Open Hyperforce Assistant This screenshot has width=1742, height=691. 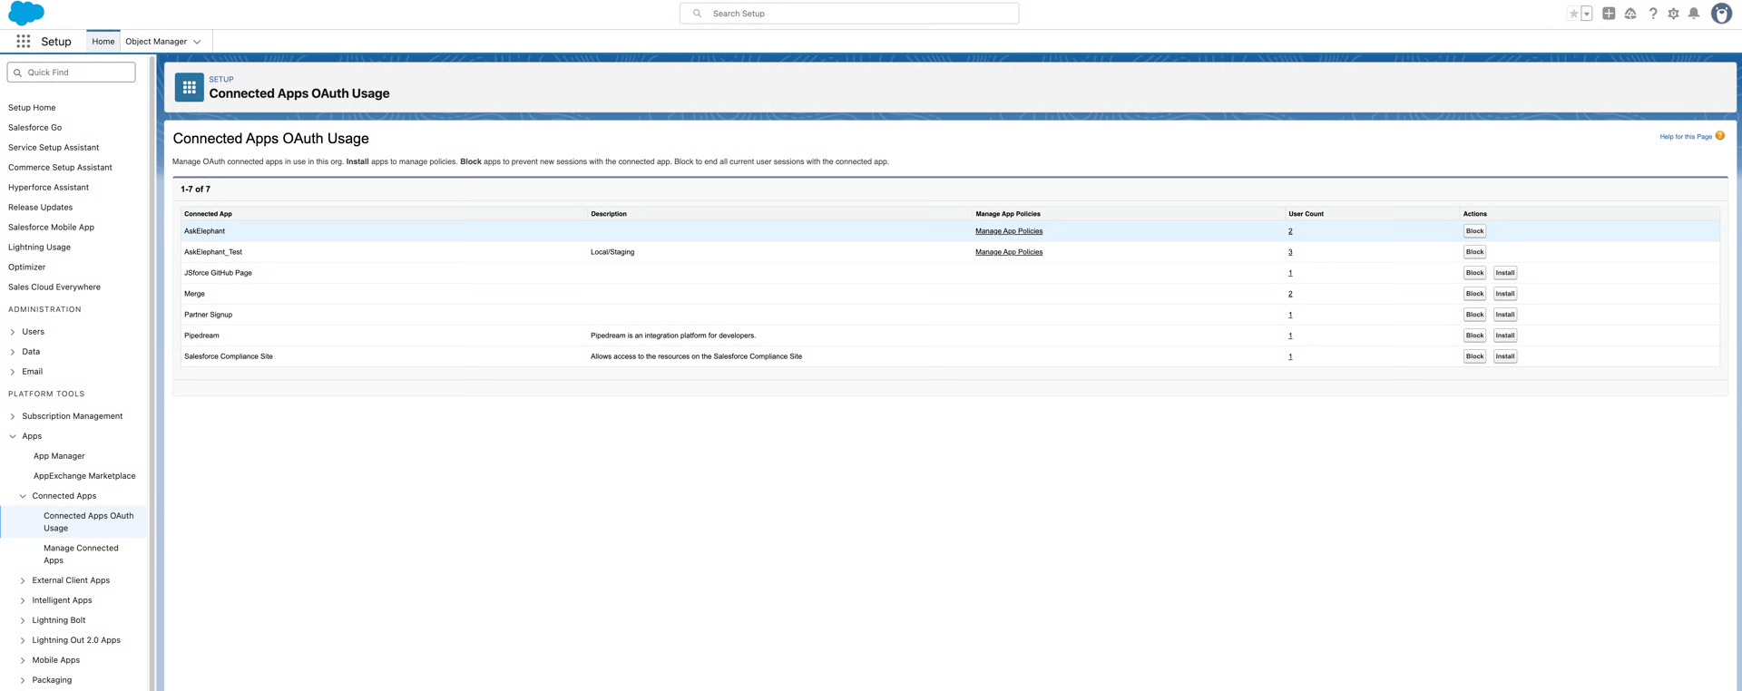click(48, 188)
